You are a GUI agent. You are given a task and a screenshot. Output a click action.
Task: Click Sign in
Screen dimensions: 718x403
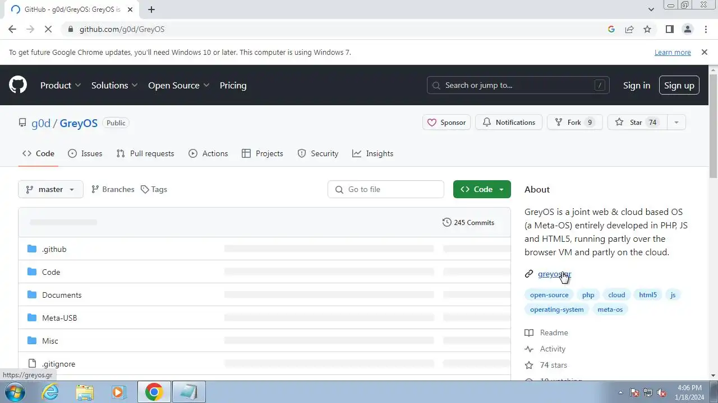coord(637,85)
